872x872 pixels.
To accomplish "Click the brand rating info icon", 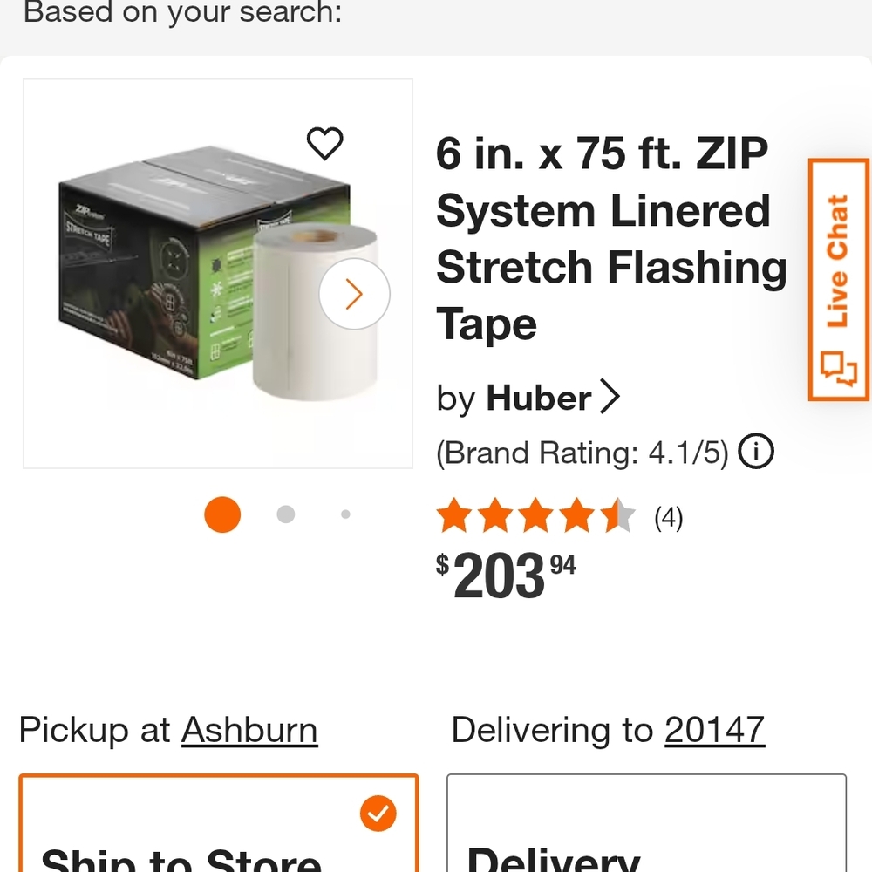I will [x=757, y=452].
